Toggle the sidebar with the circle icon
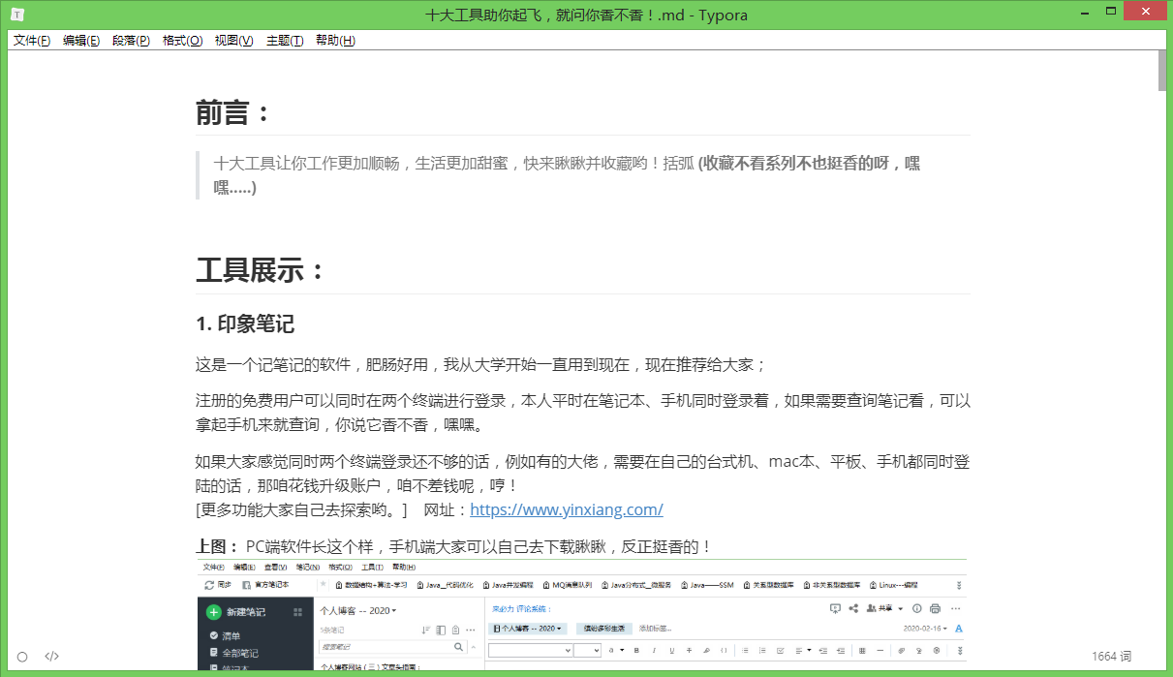This screenshot has width=1173, height=677. (22, 657)
